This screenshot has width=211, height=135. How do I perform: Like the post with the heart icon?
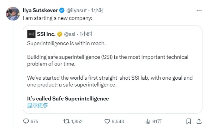[107, 121]
